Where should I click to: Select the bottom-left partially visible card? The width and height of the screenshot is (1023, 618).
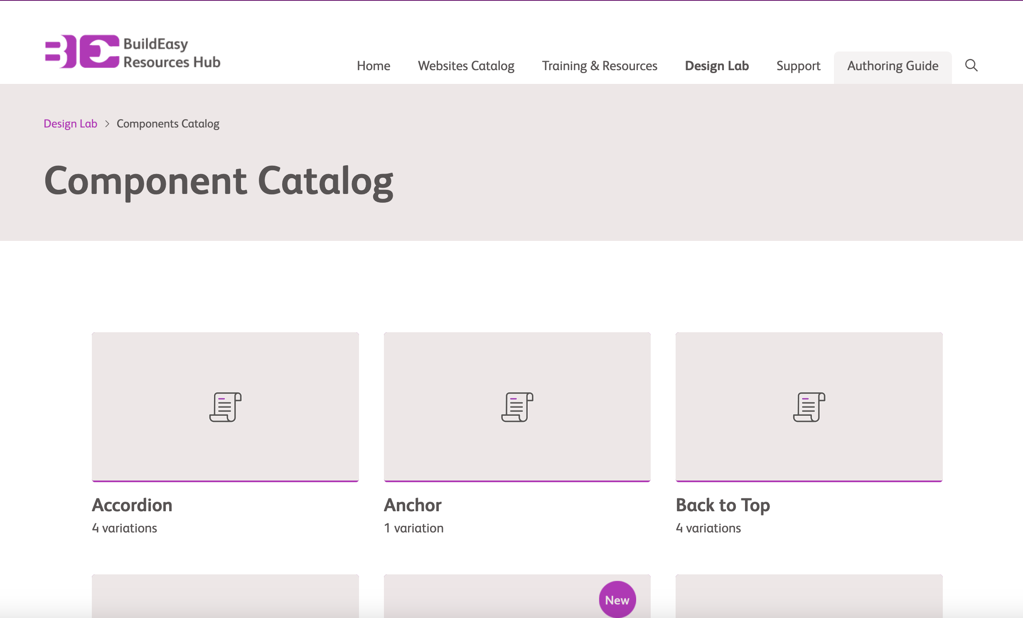click(x=225, y=596)
